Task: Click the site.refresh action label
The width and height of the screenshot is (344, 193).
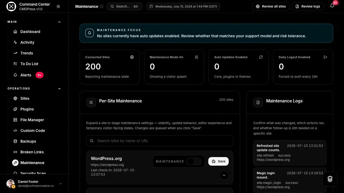Action: coord(265,155)
